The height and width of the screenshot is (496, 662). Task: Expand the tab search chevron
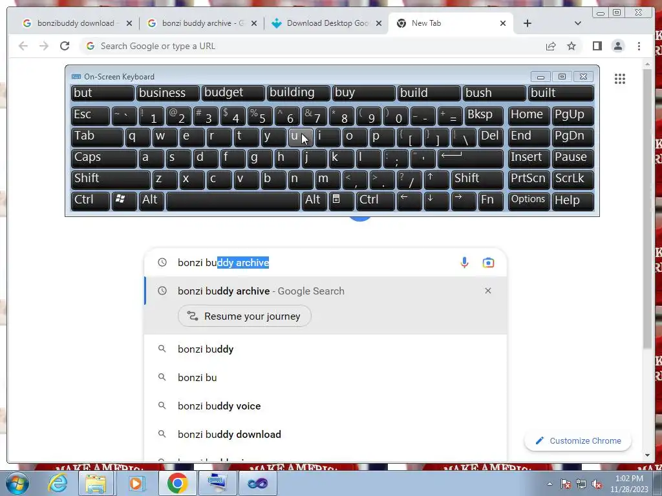click(578, 23)
